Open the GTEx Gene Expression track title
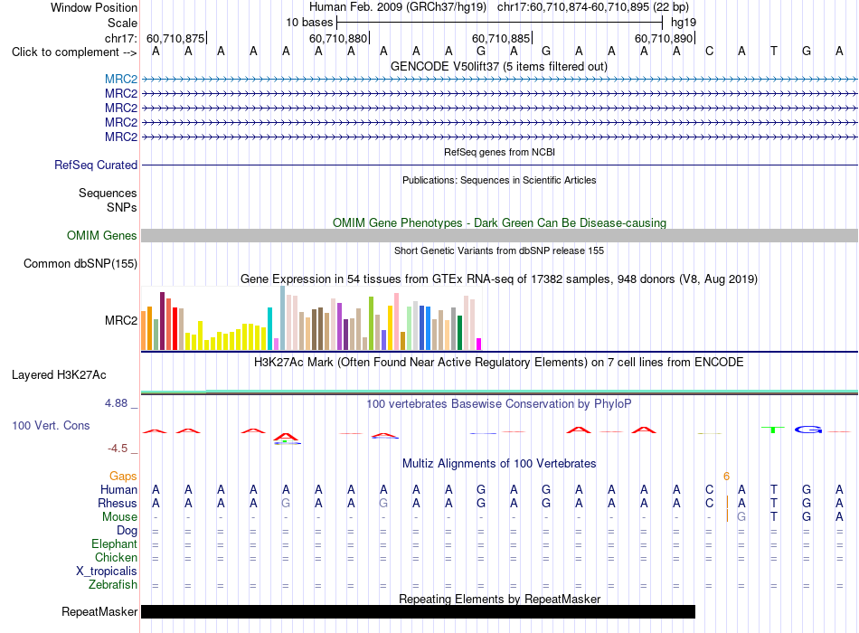859x633 pixels. tap(499, 279)
